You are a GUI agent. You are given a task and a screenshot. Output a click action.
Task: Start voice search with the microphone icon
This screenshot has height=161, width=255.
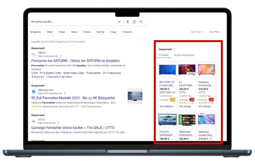coord(128,22)
